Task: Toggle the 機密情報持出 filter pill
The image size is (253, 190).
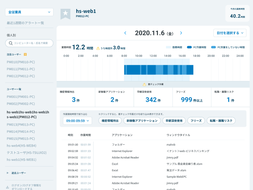Action: click(110, 121)
